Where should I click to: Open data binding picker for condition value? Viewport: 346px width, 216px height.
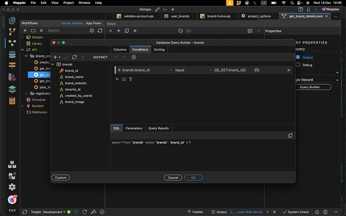point(257,70)
